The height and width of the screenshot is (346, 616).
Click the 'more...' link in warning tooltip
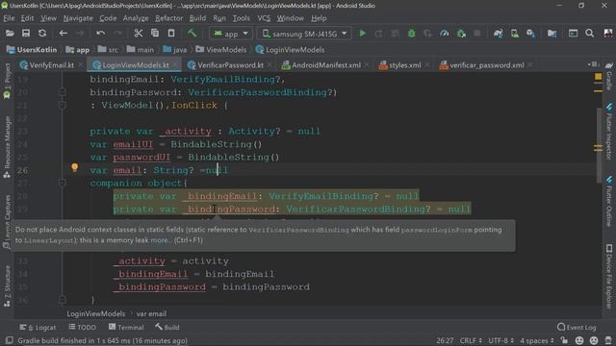[160, 240]
